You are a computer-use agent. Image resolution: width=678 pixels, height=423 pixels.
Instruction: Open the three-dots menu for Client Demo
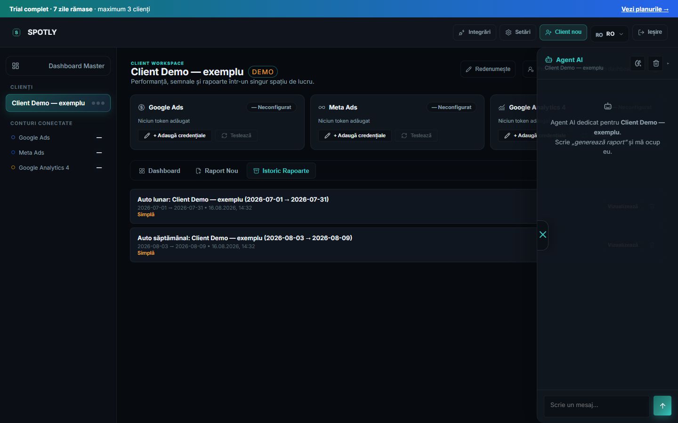98,103
